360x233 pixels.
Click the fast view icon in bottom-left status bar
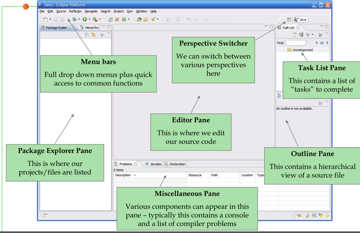pyautogui.click(x=45, y=215)
